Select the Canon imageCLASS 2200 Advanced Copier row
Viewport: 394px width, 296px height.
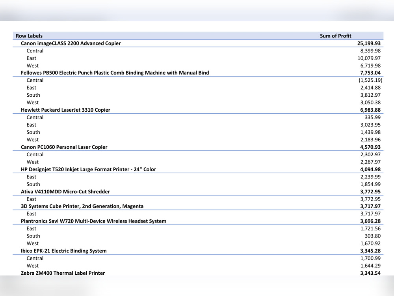click(x=198, y=43)
